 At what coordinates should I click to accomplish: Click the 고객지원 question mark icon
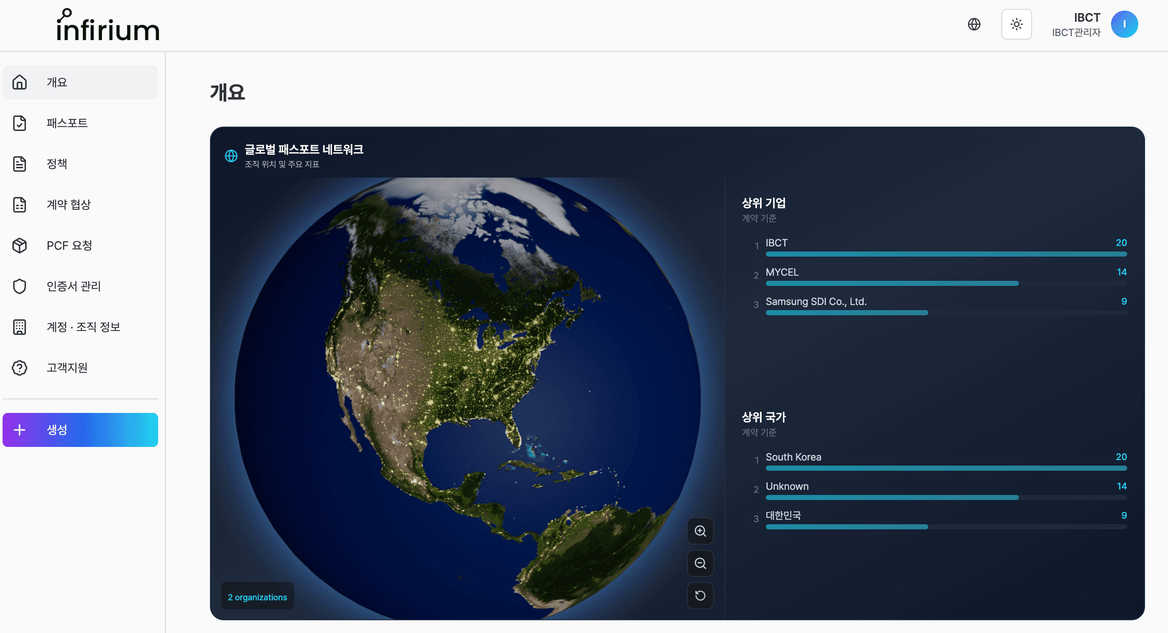(x=20, y=367)
